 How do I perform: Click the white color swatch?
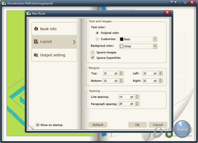[x=121, y=46]
